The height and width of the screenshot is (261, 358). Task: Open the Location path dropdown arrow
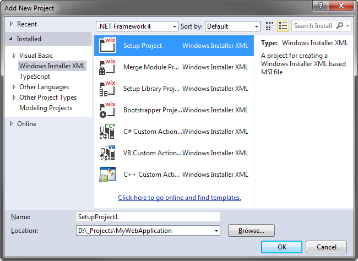tap(216, 231)
